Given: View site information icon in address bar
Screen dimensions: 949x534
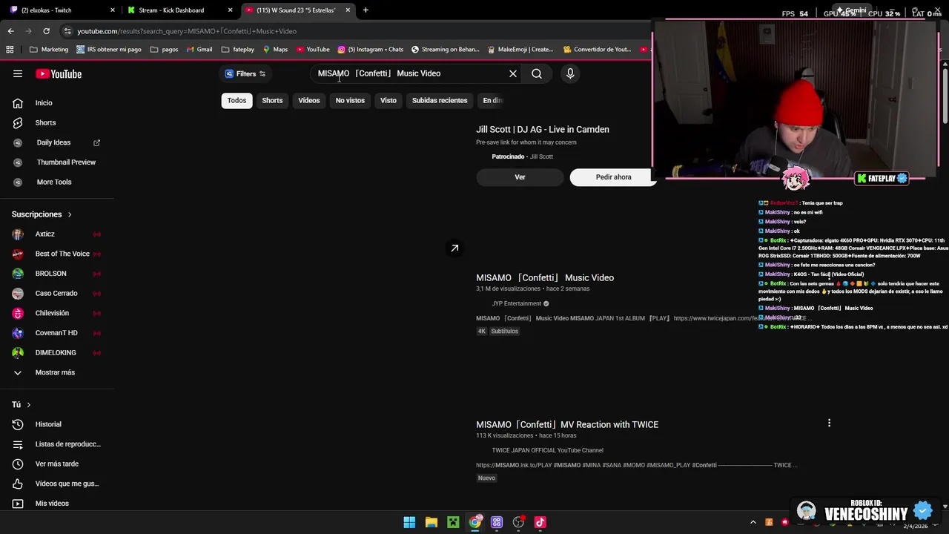Looking at the screenshot, I should (x=67, y=31).
